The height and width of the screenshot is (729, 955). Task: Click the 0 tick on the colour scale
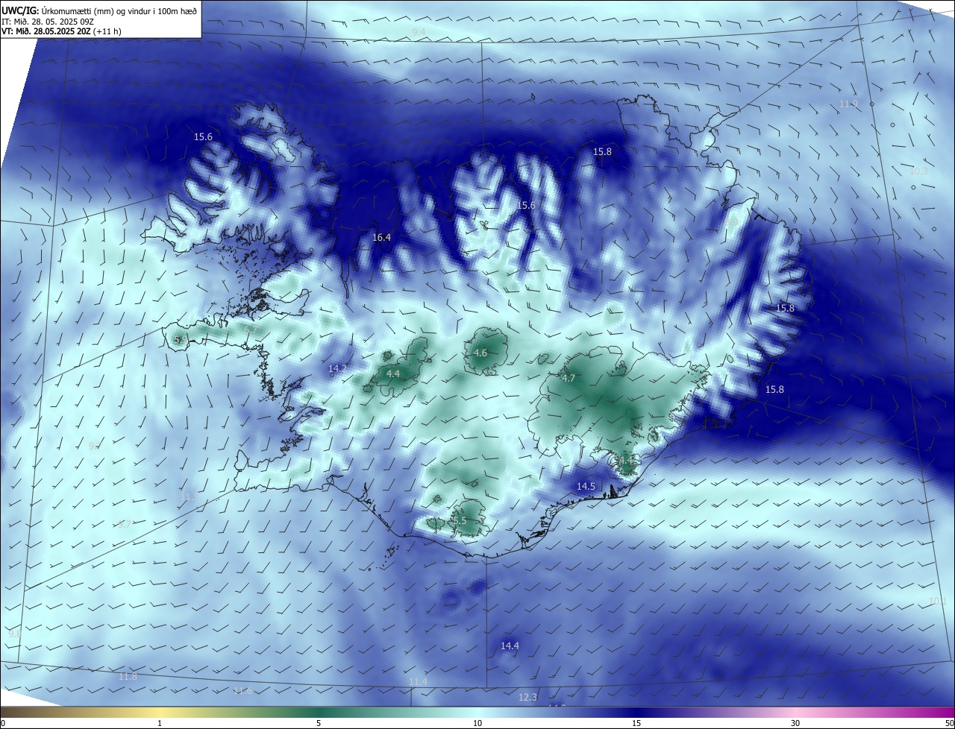point(3,724)
